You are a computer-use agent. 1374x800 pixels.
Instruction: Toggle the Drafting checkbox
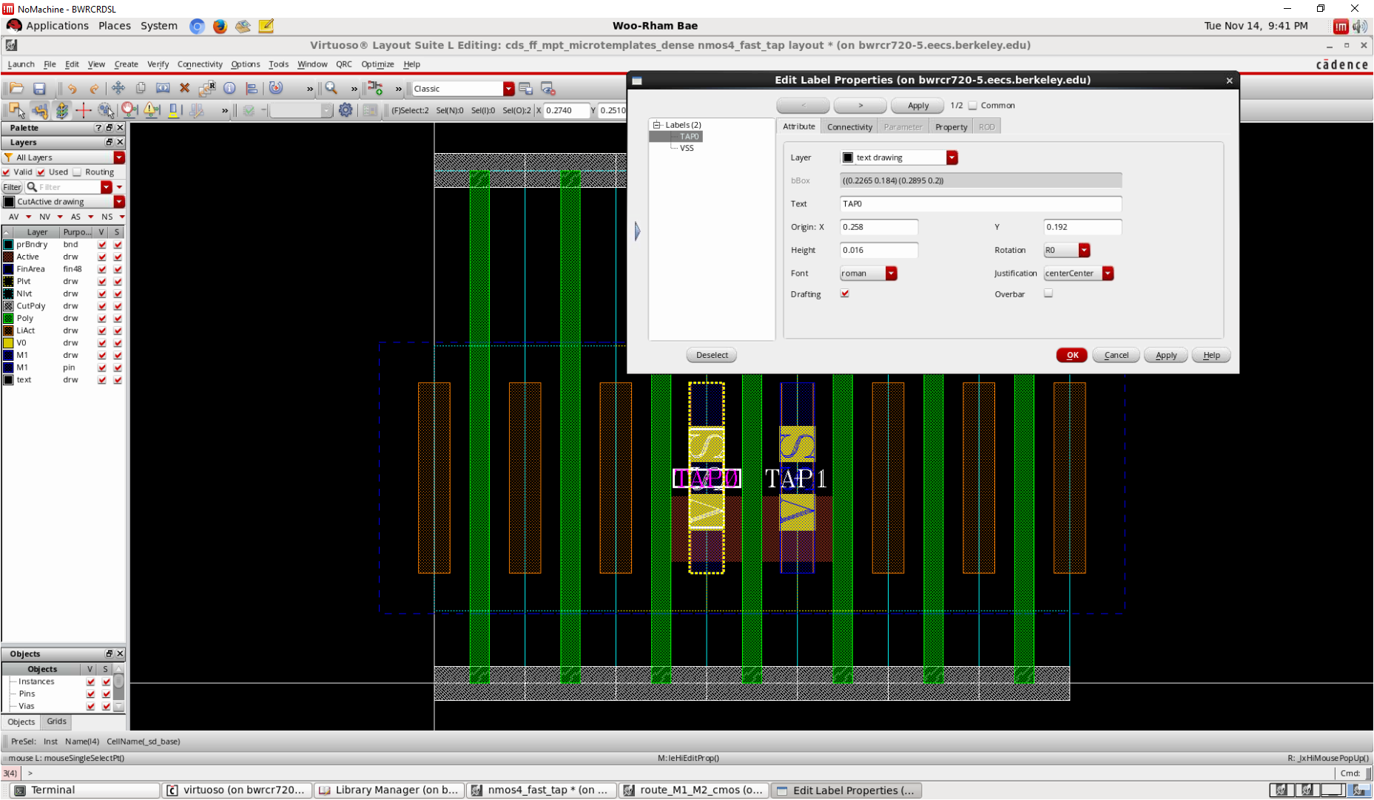tap(845, 294)
